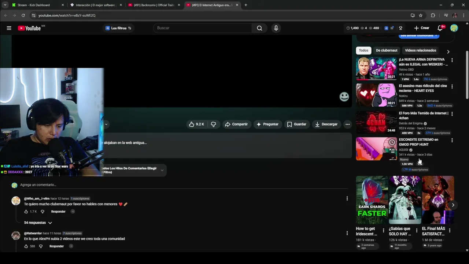The height and width of the screenshot is (264, 469).
Task: Bookmark this page with the star icon
Action: 421,15
